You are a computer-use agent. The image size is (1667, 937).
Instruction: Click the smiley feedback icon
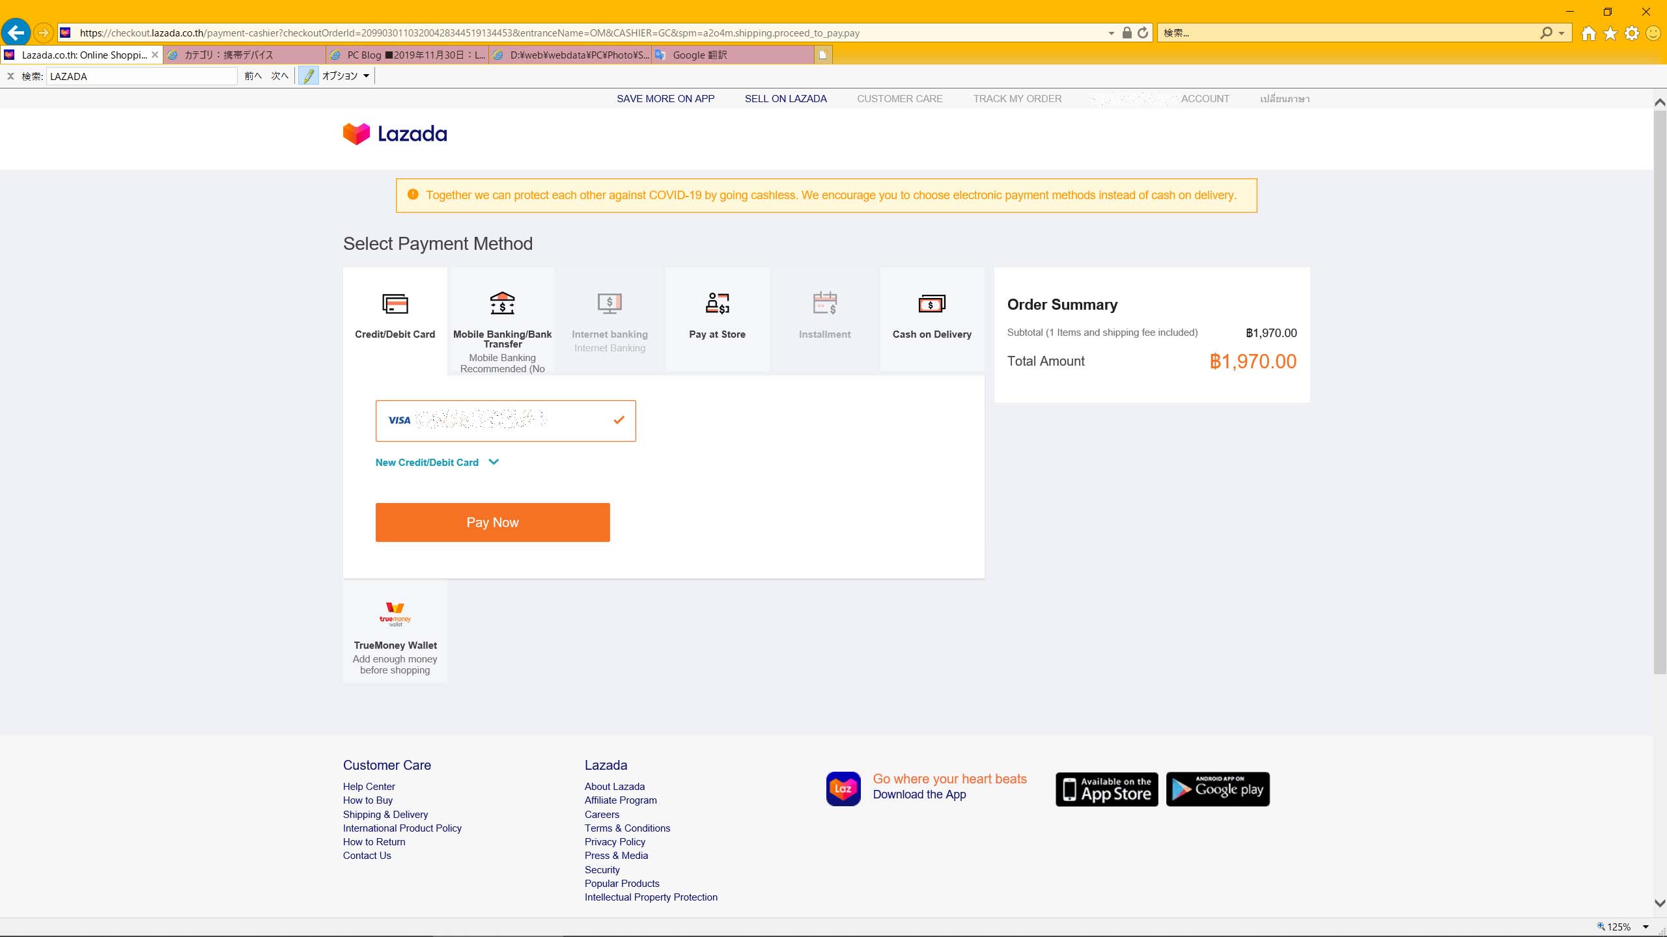(1653, 33)
